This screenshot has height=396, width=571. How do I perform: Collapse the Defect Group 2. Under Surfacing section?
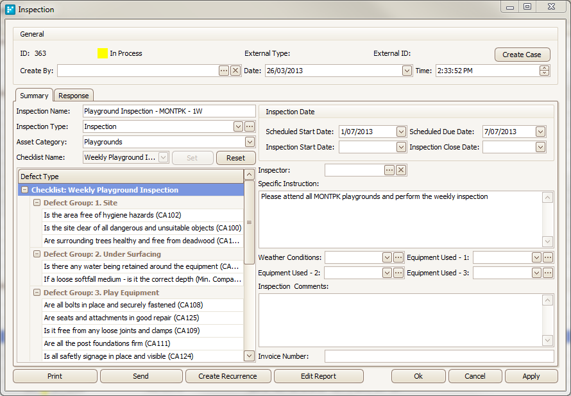tap(37, 254)
